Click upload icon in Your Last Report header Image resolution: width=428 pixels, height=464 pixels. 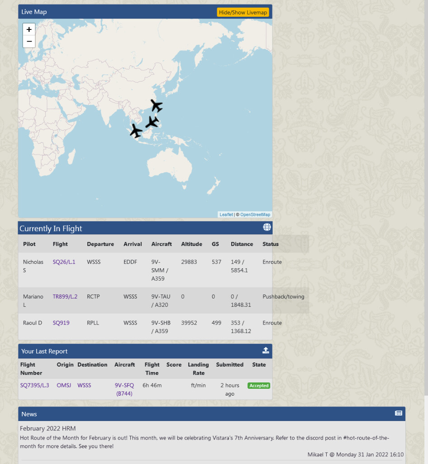coord(266,350)
